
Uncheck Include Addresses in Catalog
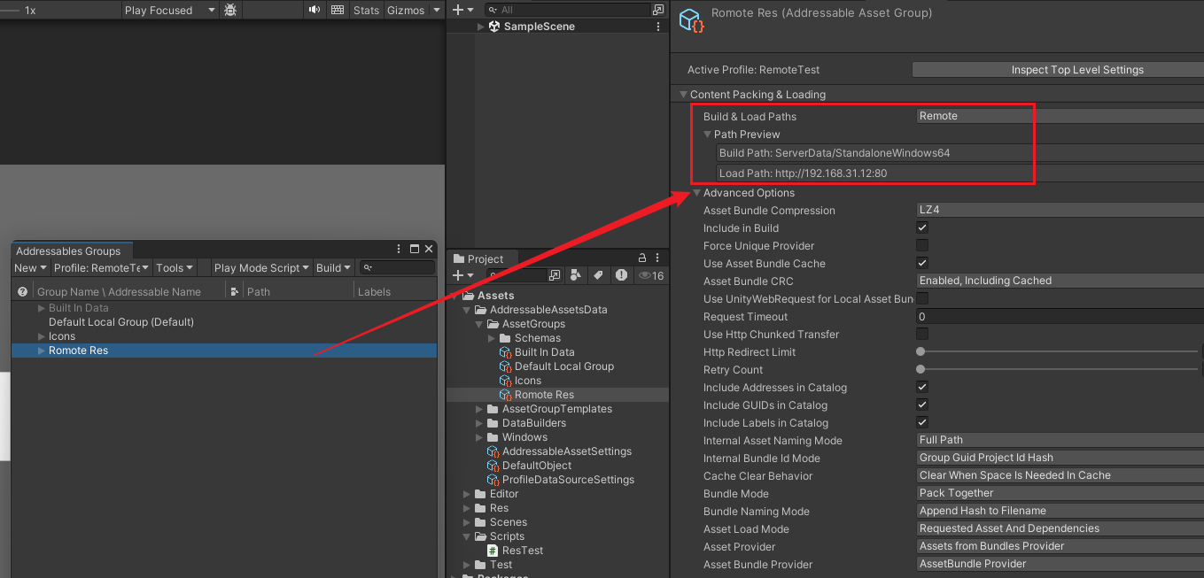tap(922, 387)
